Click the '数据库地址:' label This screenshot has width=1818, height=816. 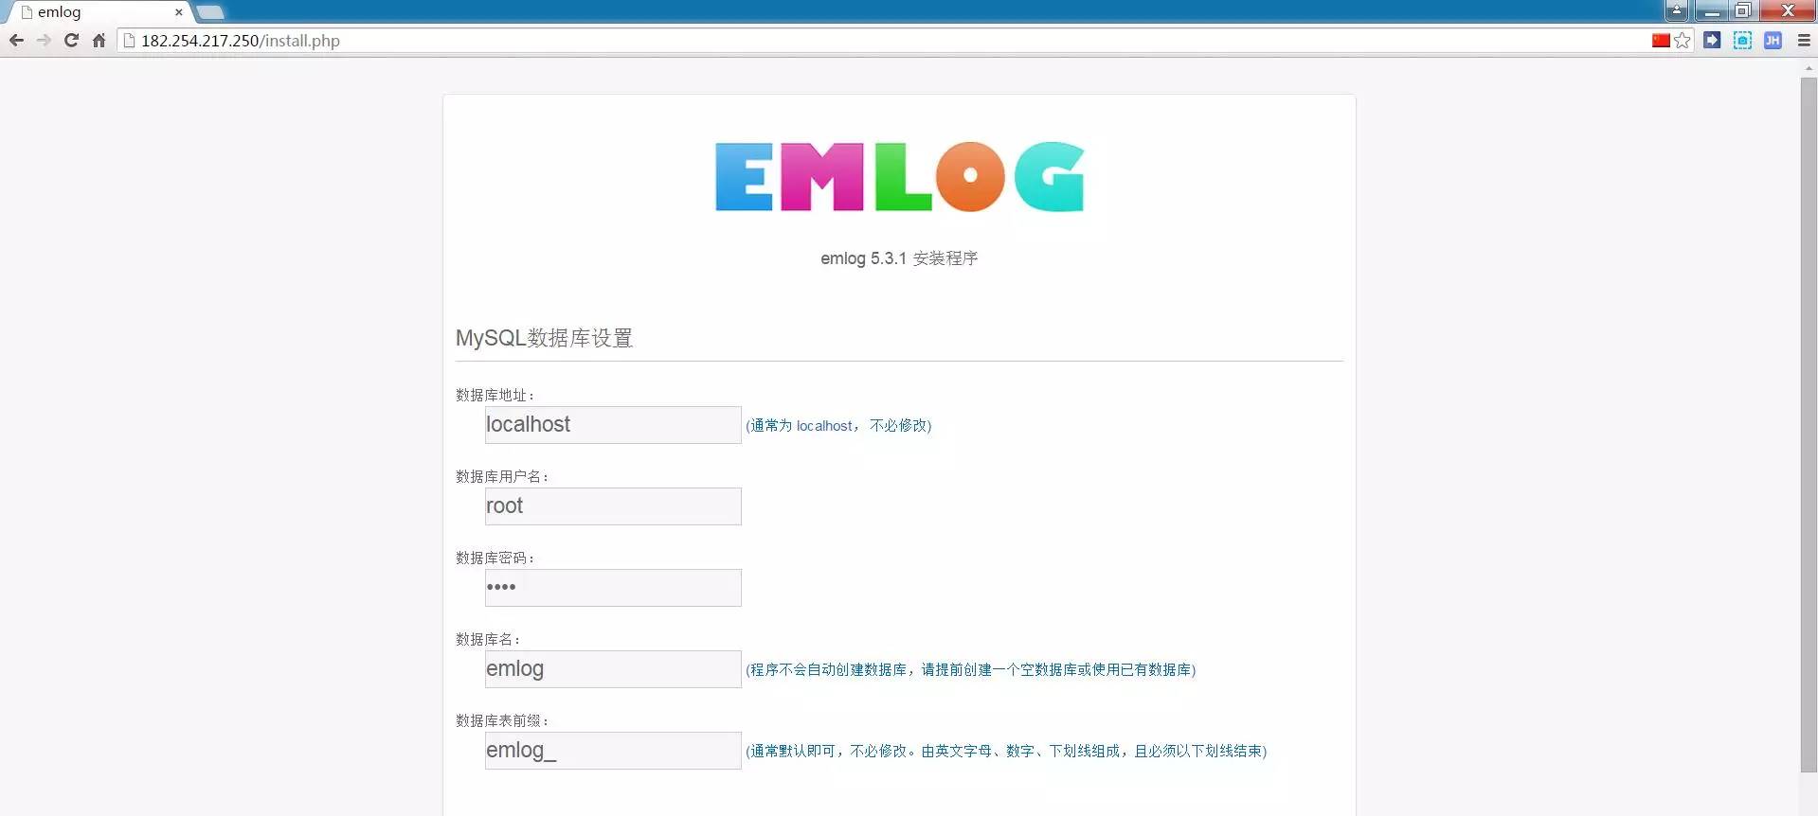(x=495, y=395)
